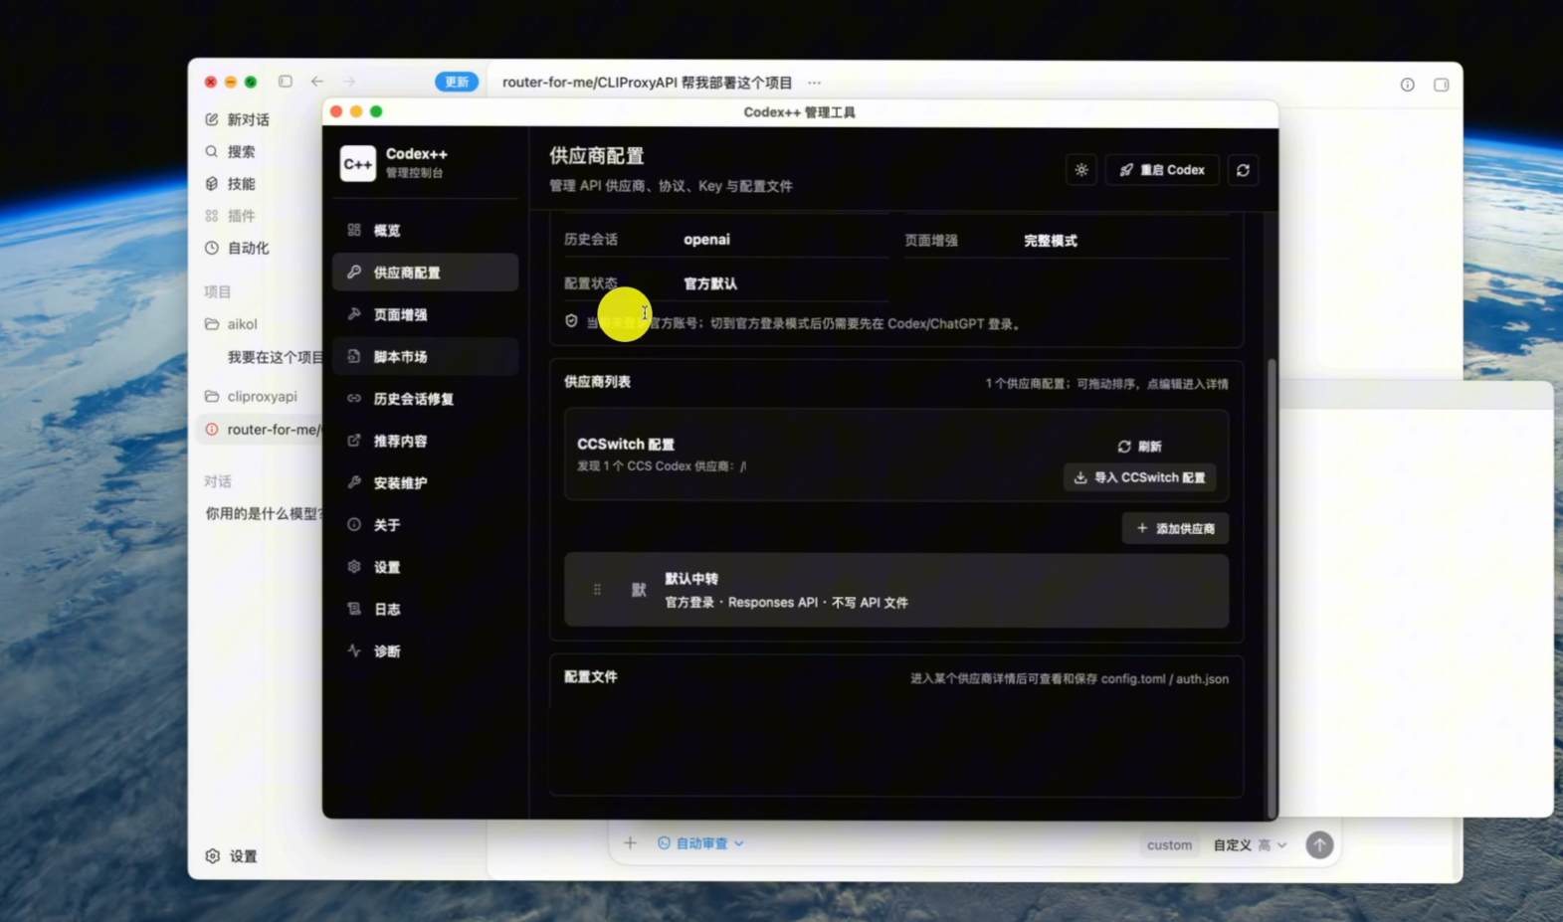Click the custom model label

click(1169, 845)
